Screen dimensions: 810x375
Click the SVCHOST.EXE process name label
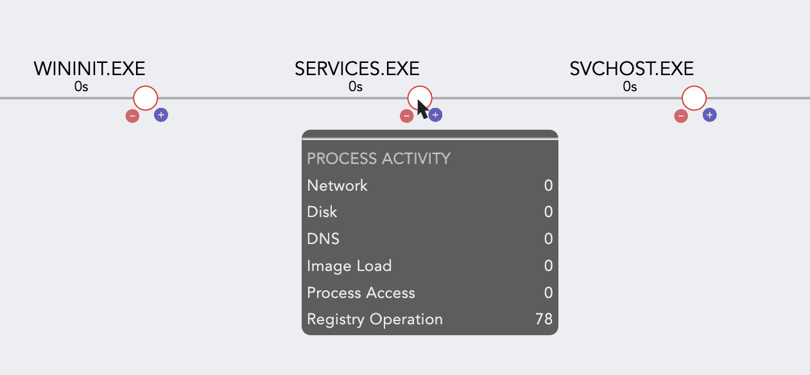[x=632, y=69]
